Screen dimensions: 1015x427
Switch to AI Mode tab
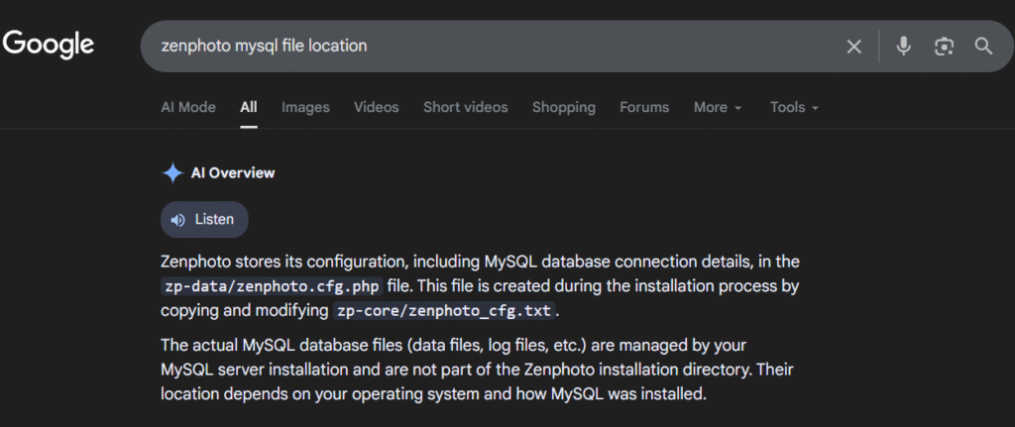(187, 107)
